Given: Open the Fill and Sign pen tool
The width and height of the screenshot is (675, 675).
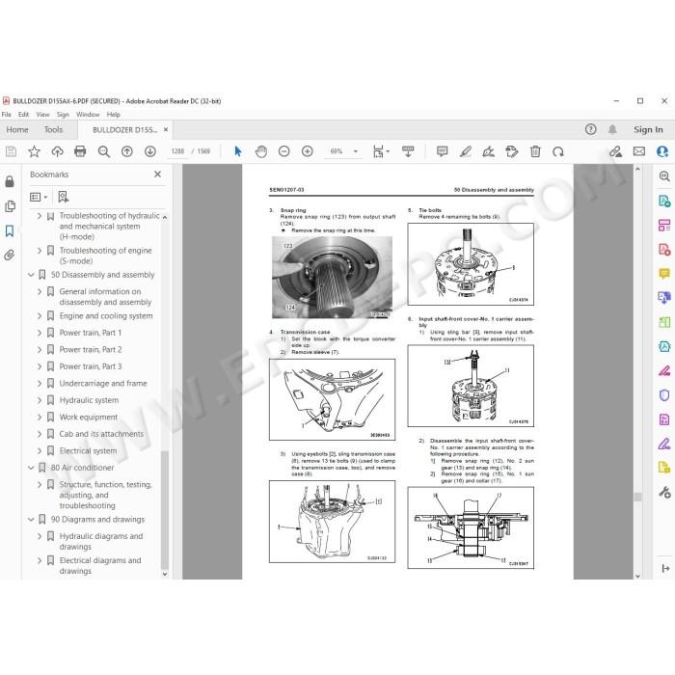Looking at the screenshot, I should (664, 444).
